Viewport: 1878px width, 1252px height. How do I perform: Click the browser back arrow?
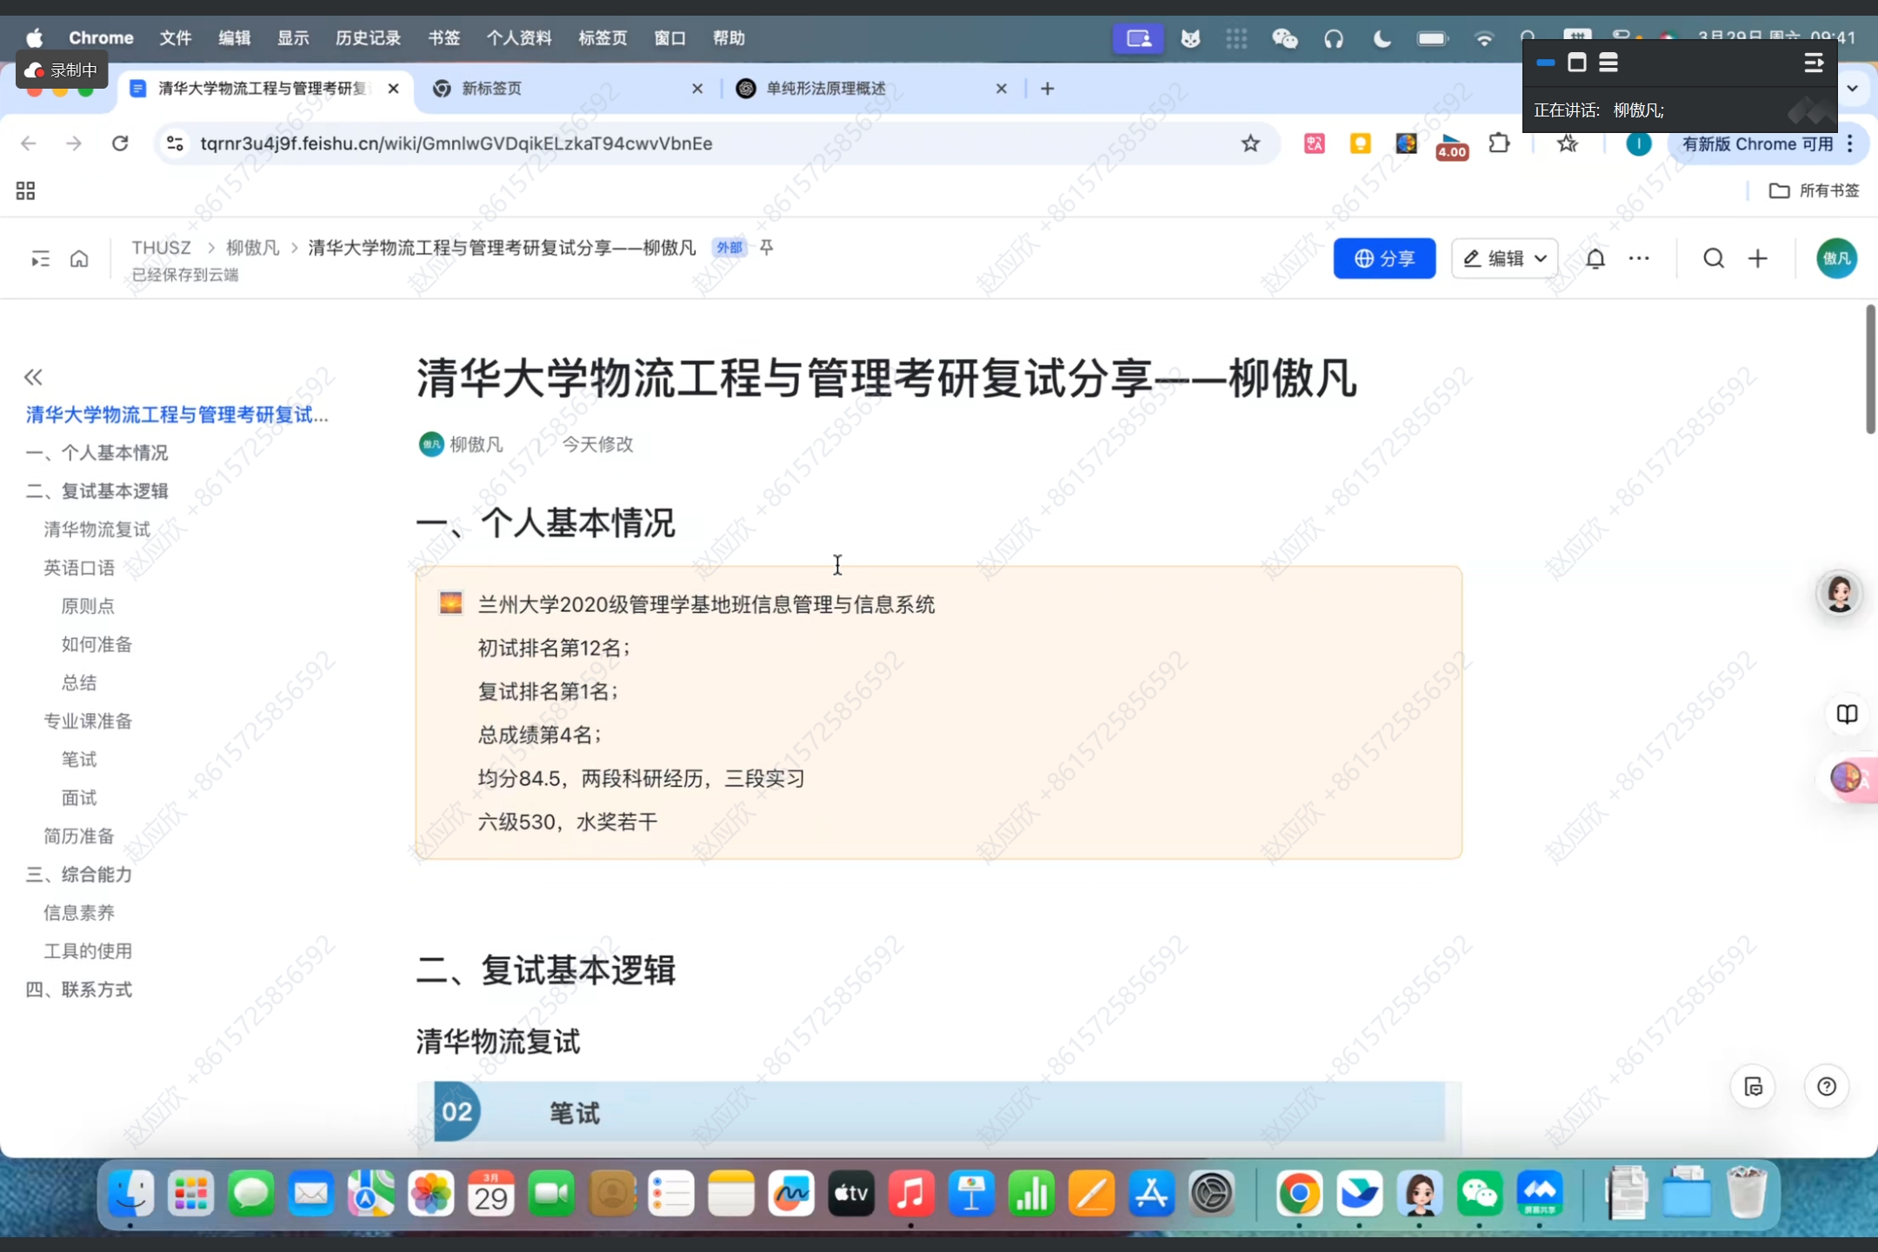29,143
